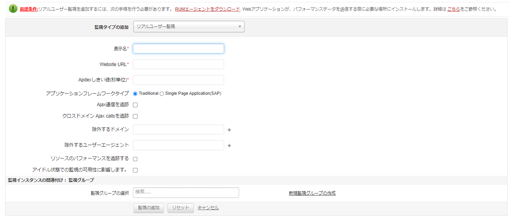The image size is (510, 221).
Task: Click the green exclamation prerequisite icon
Action: pyautogui.click(x=13, y=9)
